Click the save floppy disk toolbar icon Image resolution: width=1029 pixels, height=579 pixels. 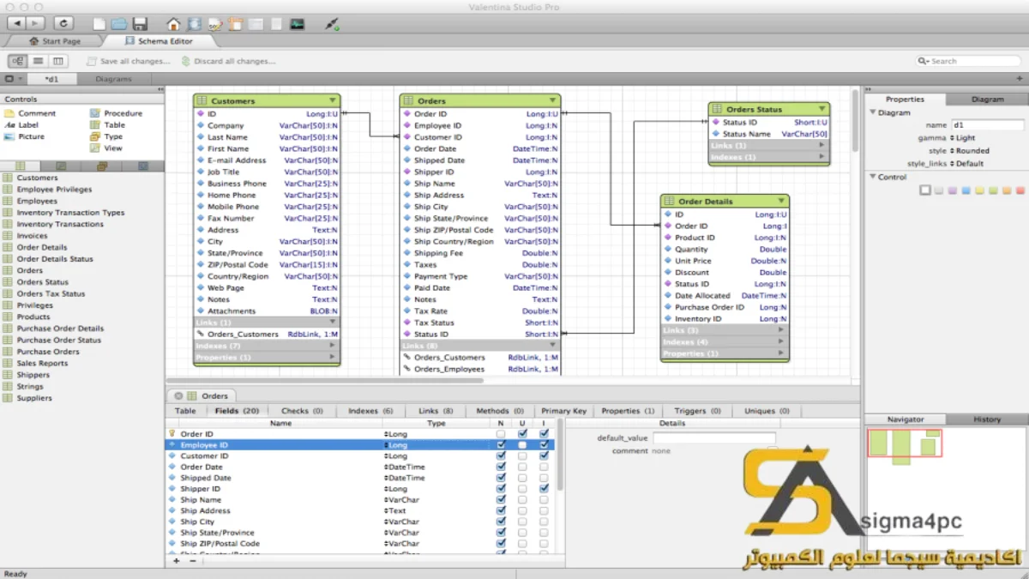[x=140, y=24]
